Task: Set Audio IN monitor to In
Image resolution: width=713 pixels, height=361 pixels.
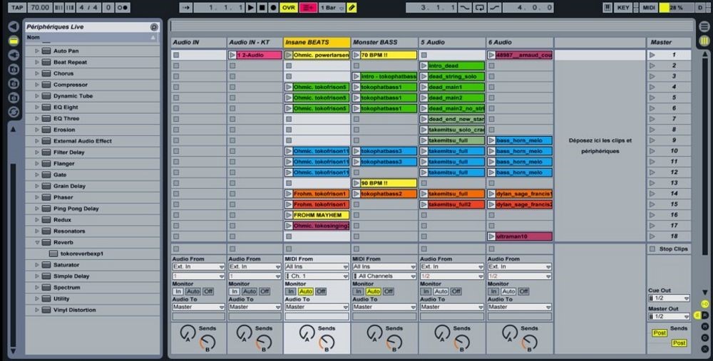Action: (178, 291)
